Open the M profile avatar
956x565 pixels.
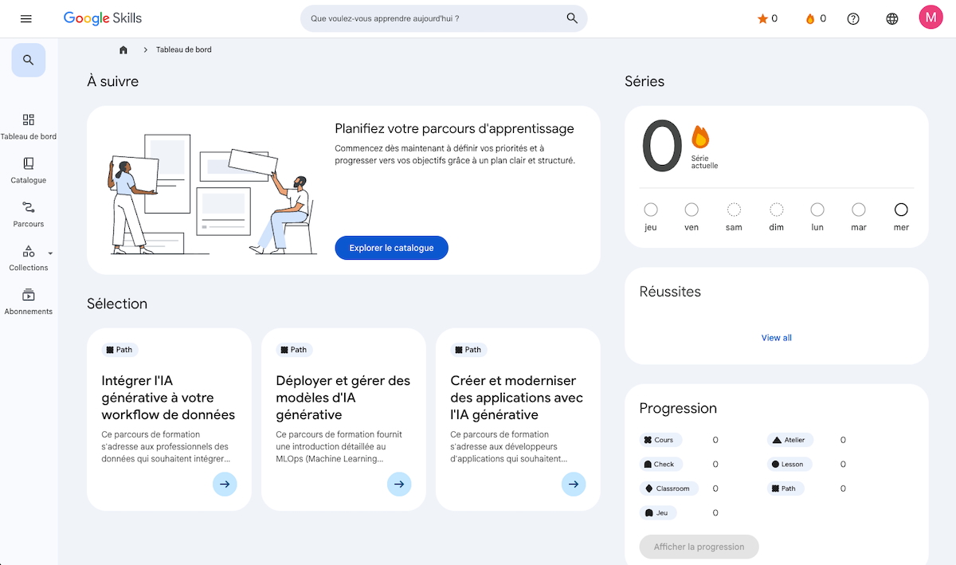coord(931,18)
